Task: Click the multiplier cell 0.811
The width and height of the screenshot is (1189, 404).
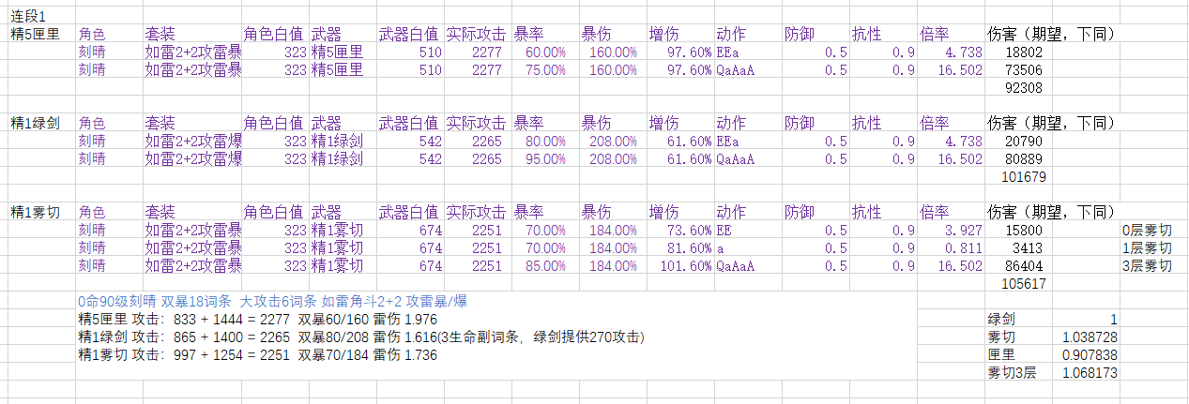Action: click(951, 247)
